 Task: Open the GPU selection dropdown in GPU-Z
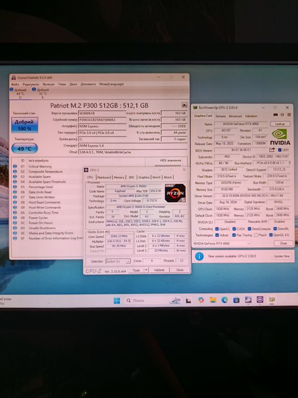221,243
